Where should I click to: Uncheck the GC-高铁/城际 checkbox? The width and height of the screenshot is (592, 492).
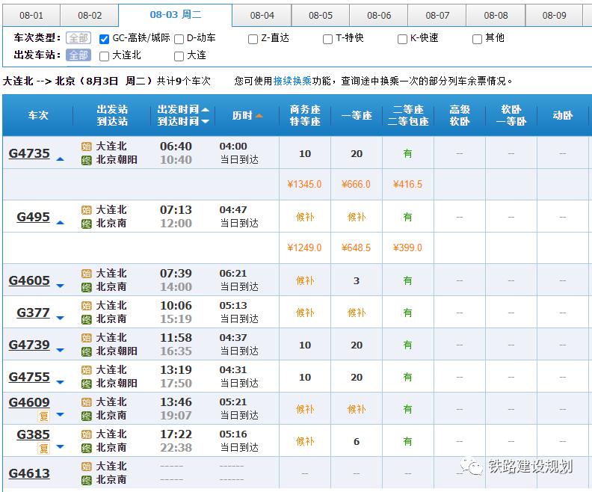(x=105, y=38)
